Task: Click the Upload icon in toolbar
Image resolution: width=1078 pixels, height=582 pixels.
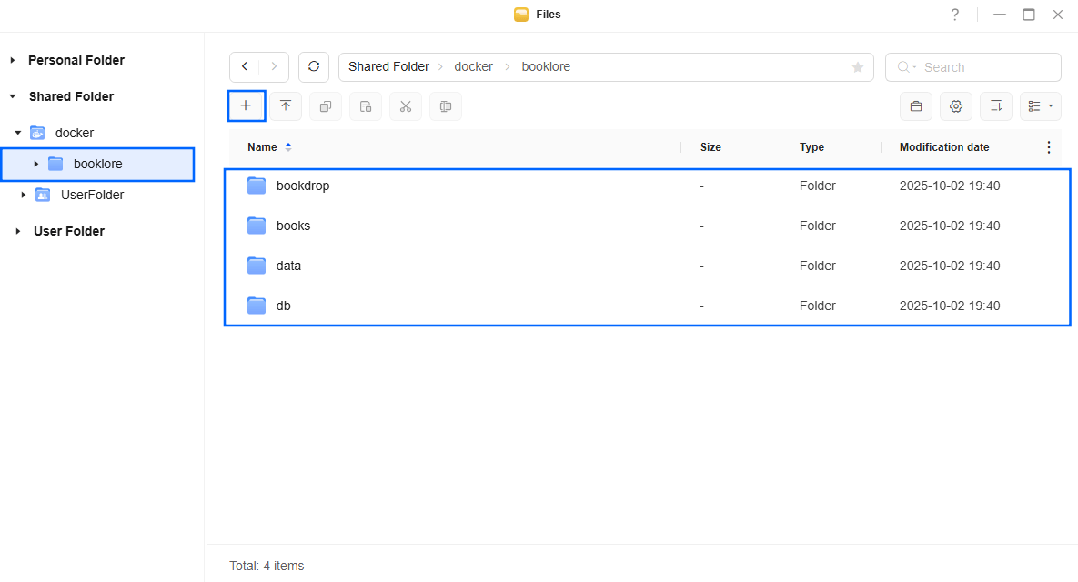Action: coord(286,106)
